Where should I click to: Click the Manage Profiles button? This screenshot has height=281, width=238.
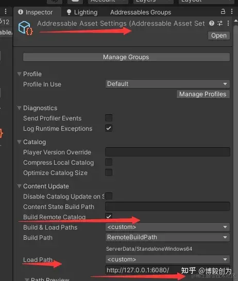(203, 94)
